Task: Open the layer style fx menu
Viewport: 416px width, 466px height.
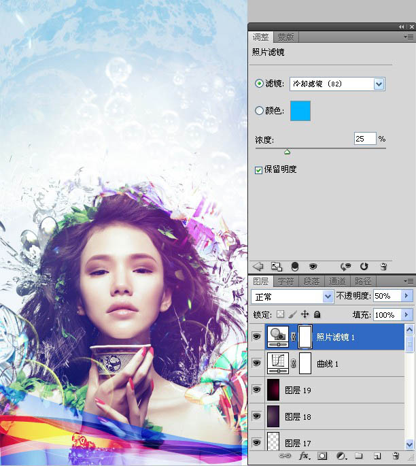Action: 305,456
